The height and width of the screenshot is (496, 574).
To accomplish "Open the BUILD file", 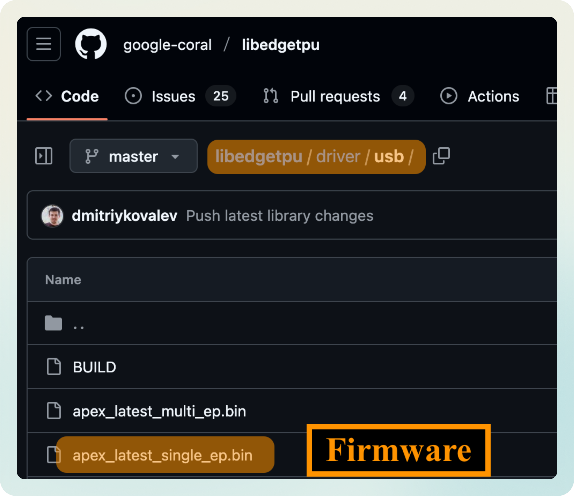I will click(x=94, y=367).
